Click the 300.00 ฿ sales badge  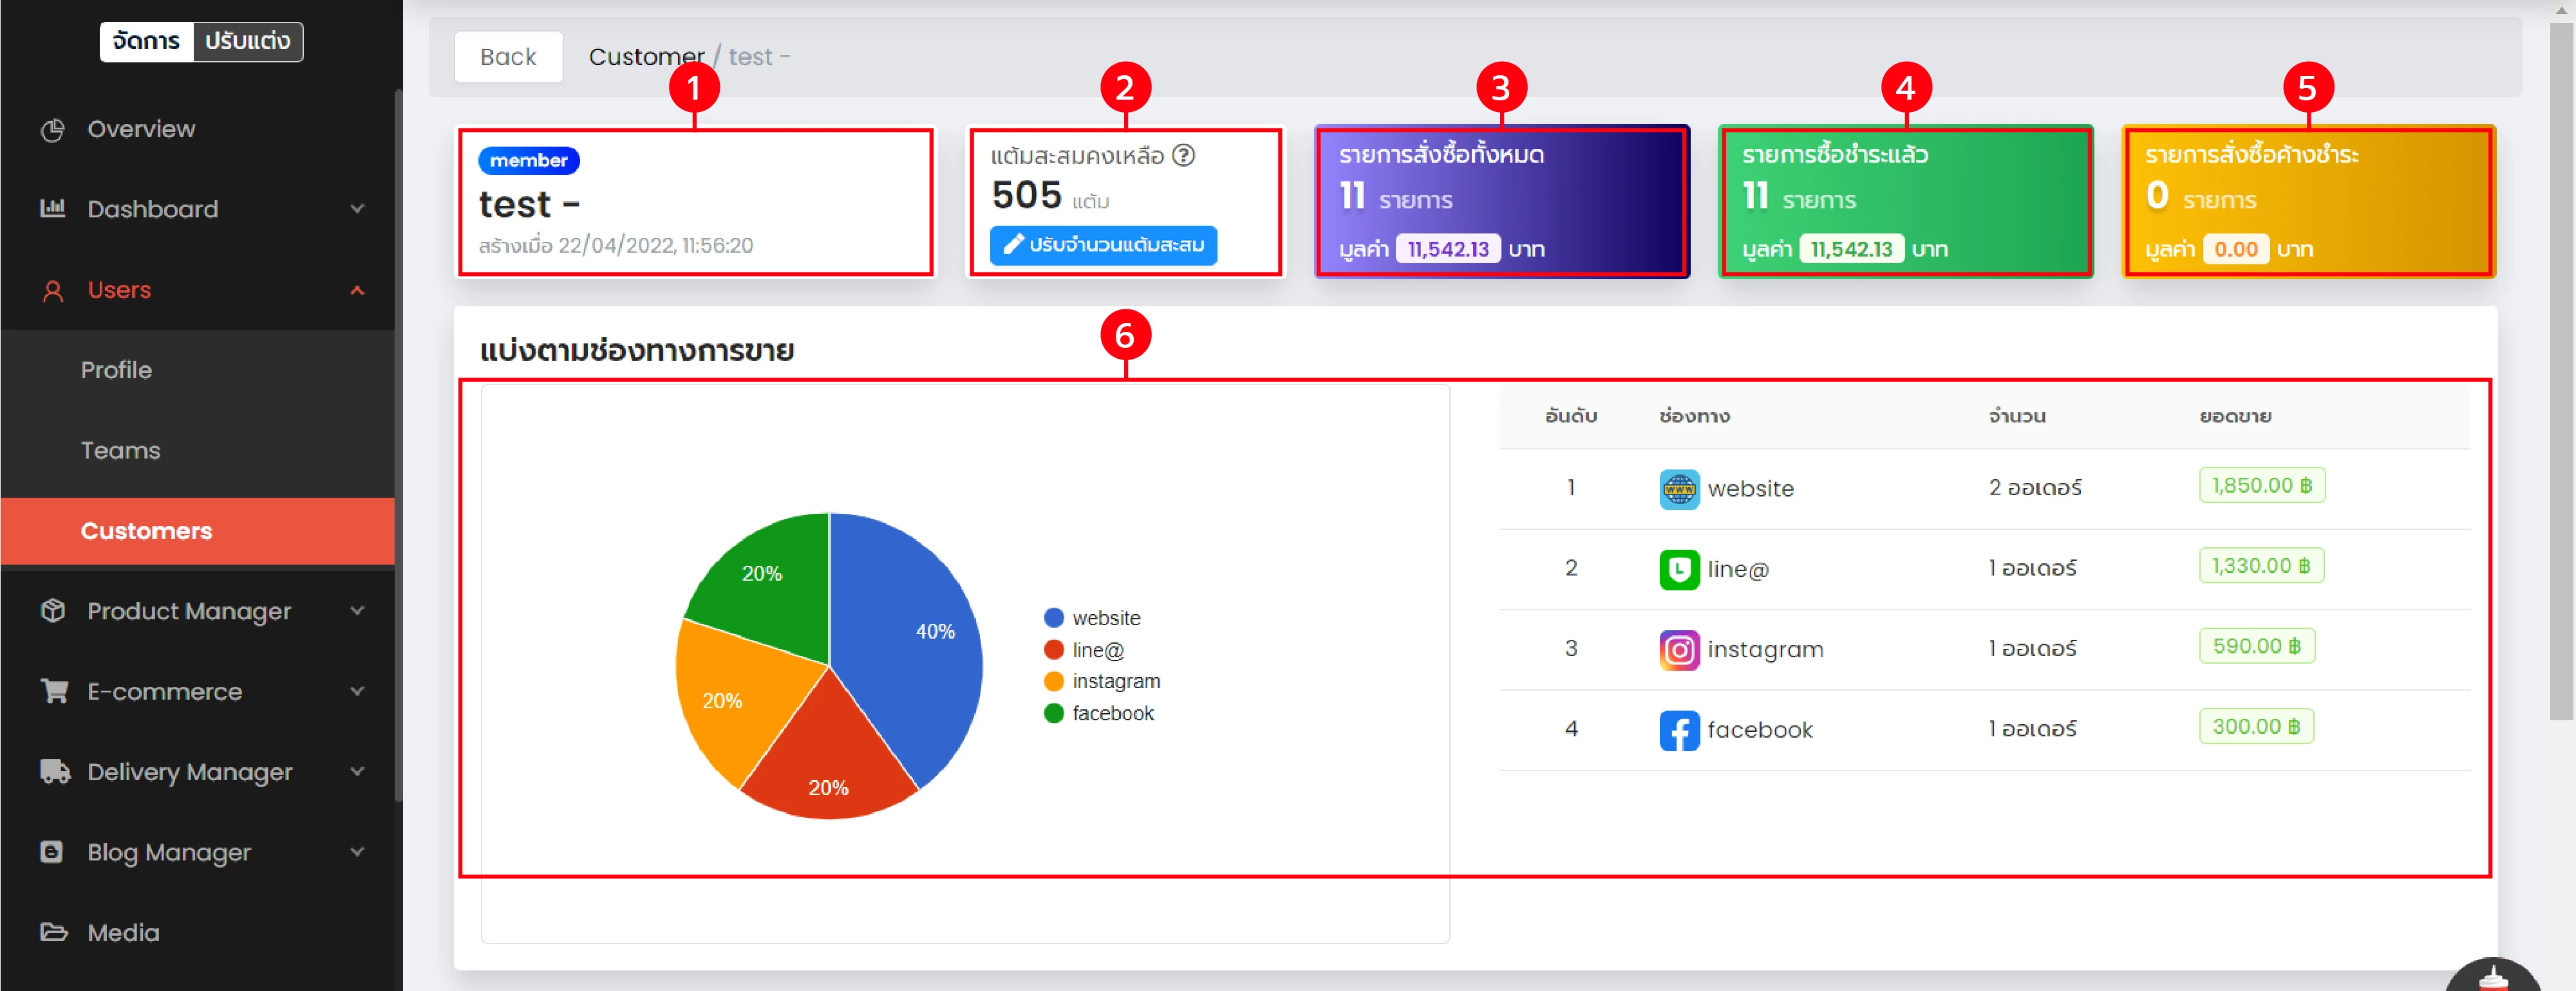pyautogui.click(x=2256, y=726)
